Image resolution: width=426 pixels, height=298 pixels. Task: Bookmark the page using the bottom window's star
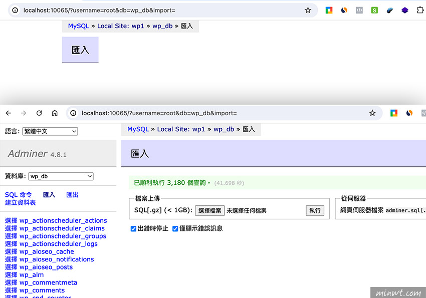372,113
